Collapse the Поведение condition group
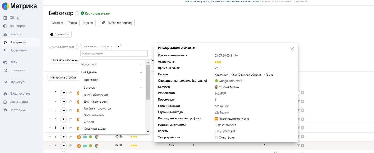The image size is (374, 153). 112,72
